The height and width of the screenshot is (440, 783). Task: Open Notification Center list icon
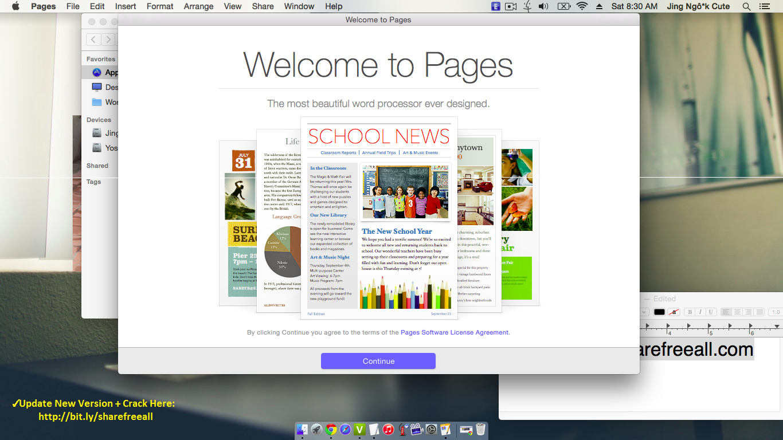(764, 6)
